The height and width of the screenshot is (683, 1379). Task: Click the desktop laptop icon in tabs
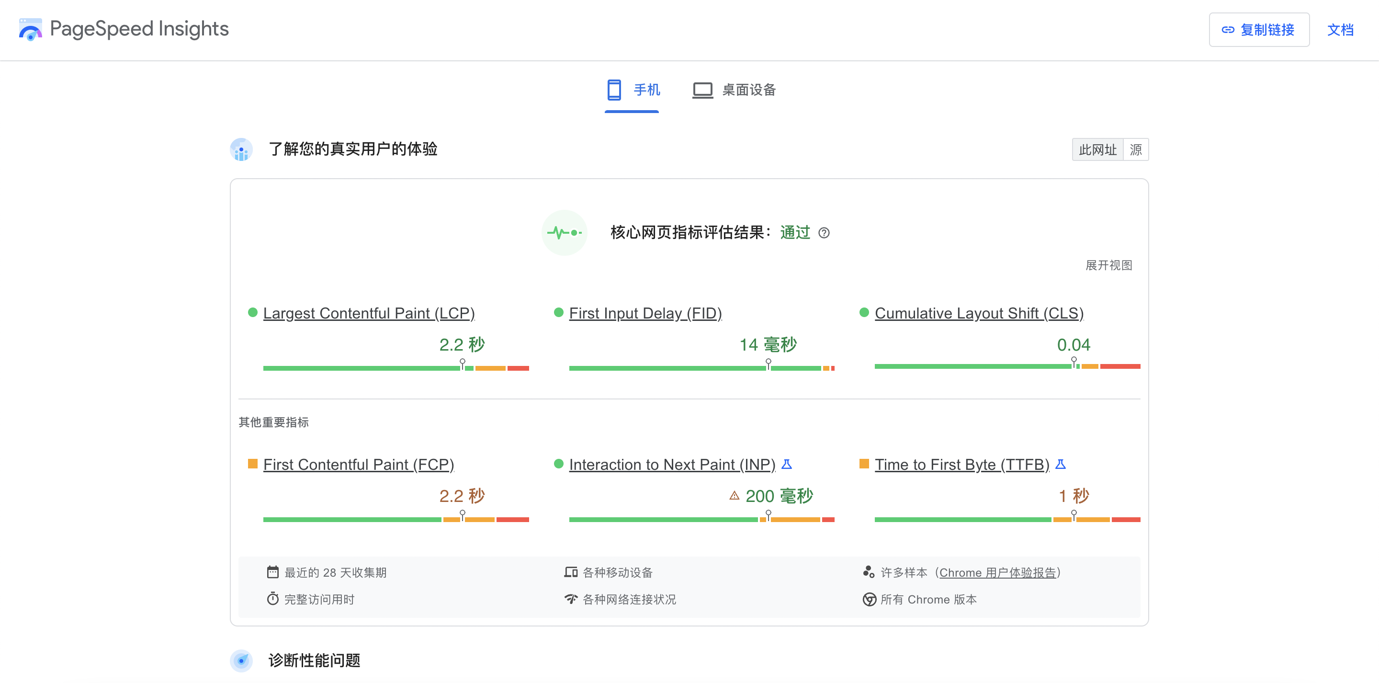click(x=702, y=90)
